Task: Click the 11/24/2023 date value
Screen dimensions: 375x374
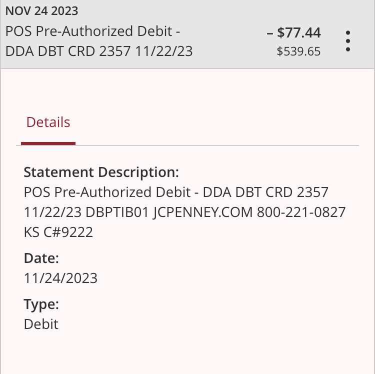Action: 60,278
